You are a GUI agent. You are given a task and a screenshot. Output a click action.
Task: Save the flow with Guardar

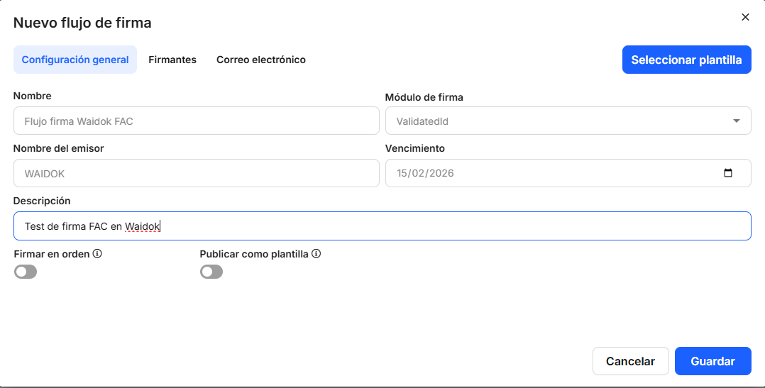[712, 361]
